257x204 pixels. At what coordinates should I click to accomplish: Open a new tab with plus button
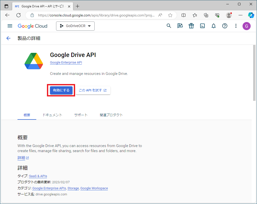[x=78, y=6]
